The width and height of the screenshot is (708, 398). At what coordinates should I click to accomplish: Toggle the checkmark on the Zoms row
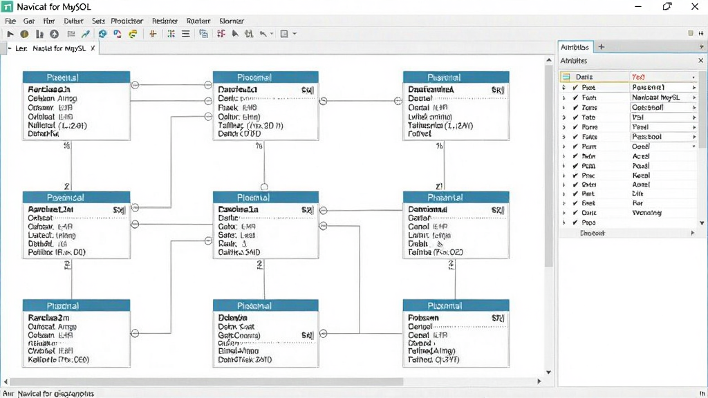(x=575, y=108)
